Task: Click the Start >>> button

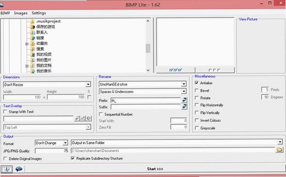Action: [x=155, y=169]
